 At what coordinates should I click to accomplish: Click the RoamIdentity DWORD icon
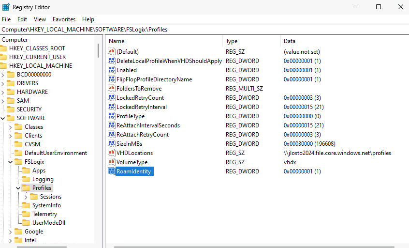tap(112, 171)
